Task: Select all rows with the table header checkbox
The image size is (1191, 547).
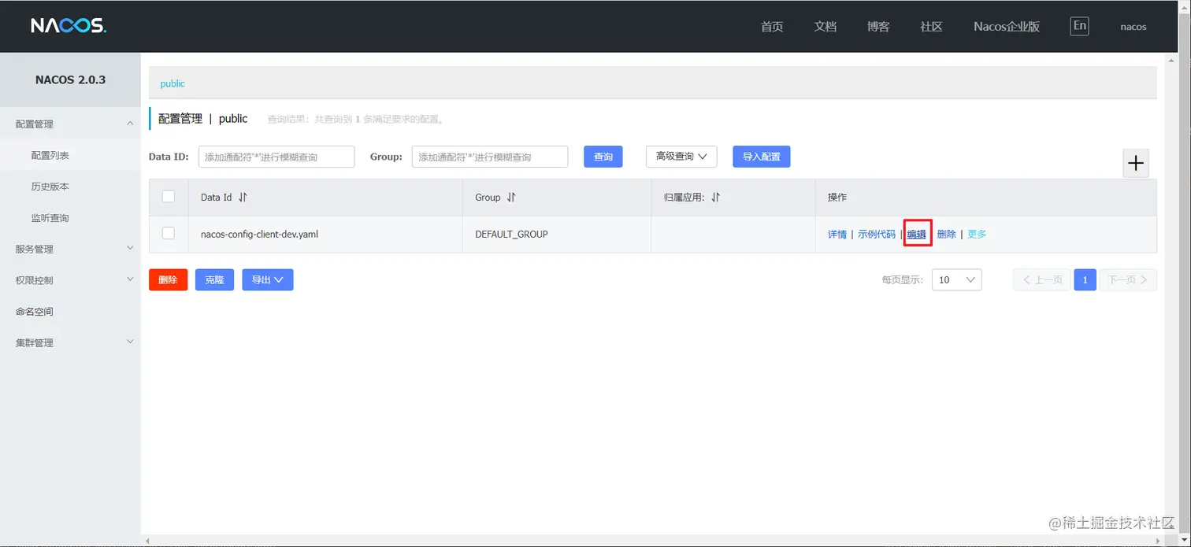Action: pos(168,197)
